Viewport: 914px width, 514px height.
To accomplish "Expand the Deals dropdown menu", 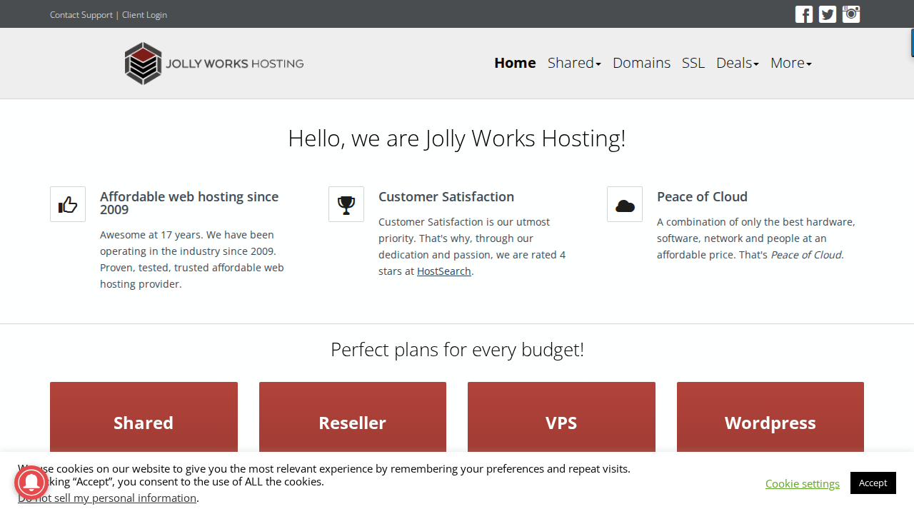I will (x=738, y=63).
